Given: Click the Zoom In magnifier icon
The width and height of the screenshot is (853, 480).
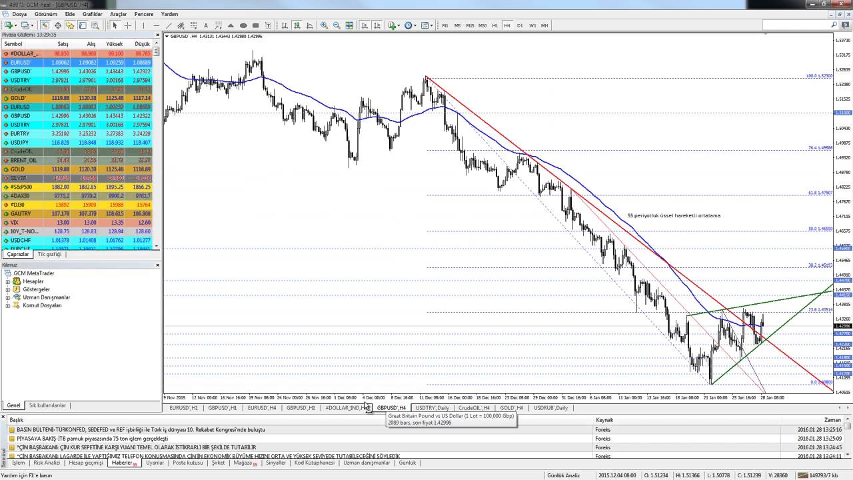Looking at the screenshot, I should point(324,25).
